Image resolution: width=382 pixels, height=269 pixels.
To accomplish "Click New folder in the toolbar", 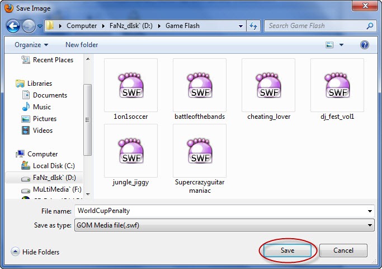I will (x=82, y=45).
